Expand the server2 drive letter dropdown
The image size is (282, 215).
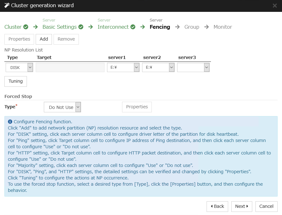[158, 67]
